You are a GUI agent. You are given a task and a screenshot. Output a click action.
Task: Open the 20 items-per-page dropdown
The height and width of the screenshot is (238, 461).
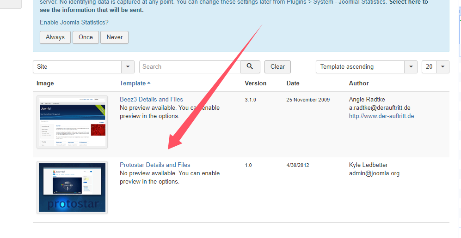tap(436, 67)
